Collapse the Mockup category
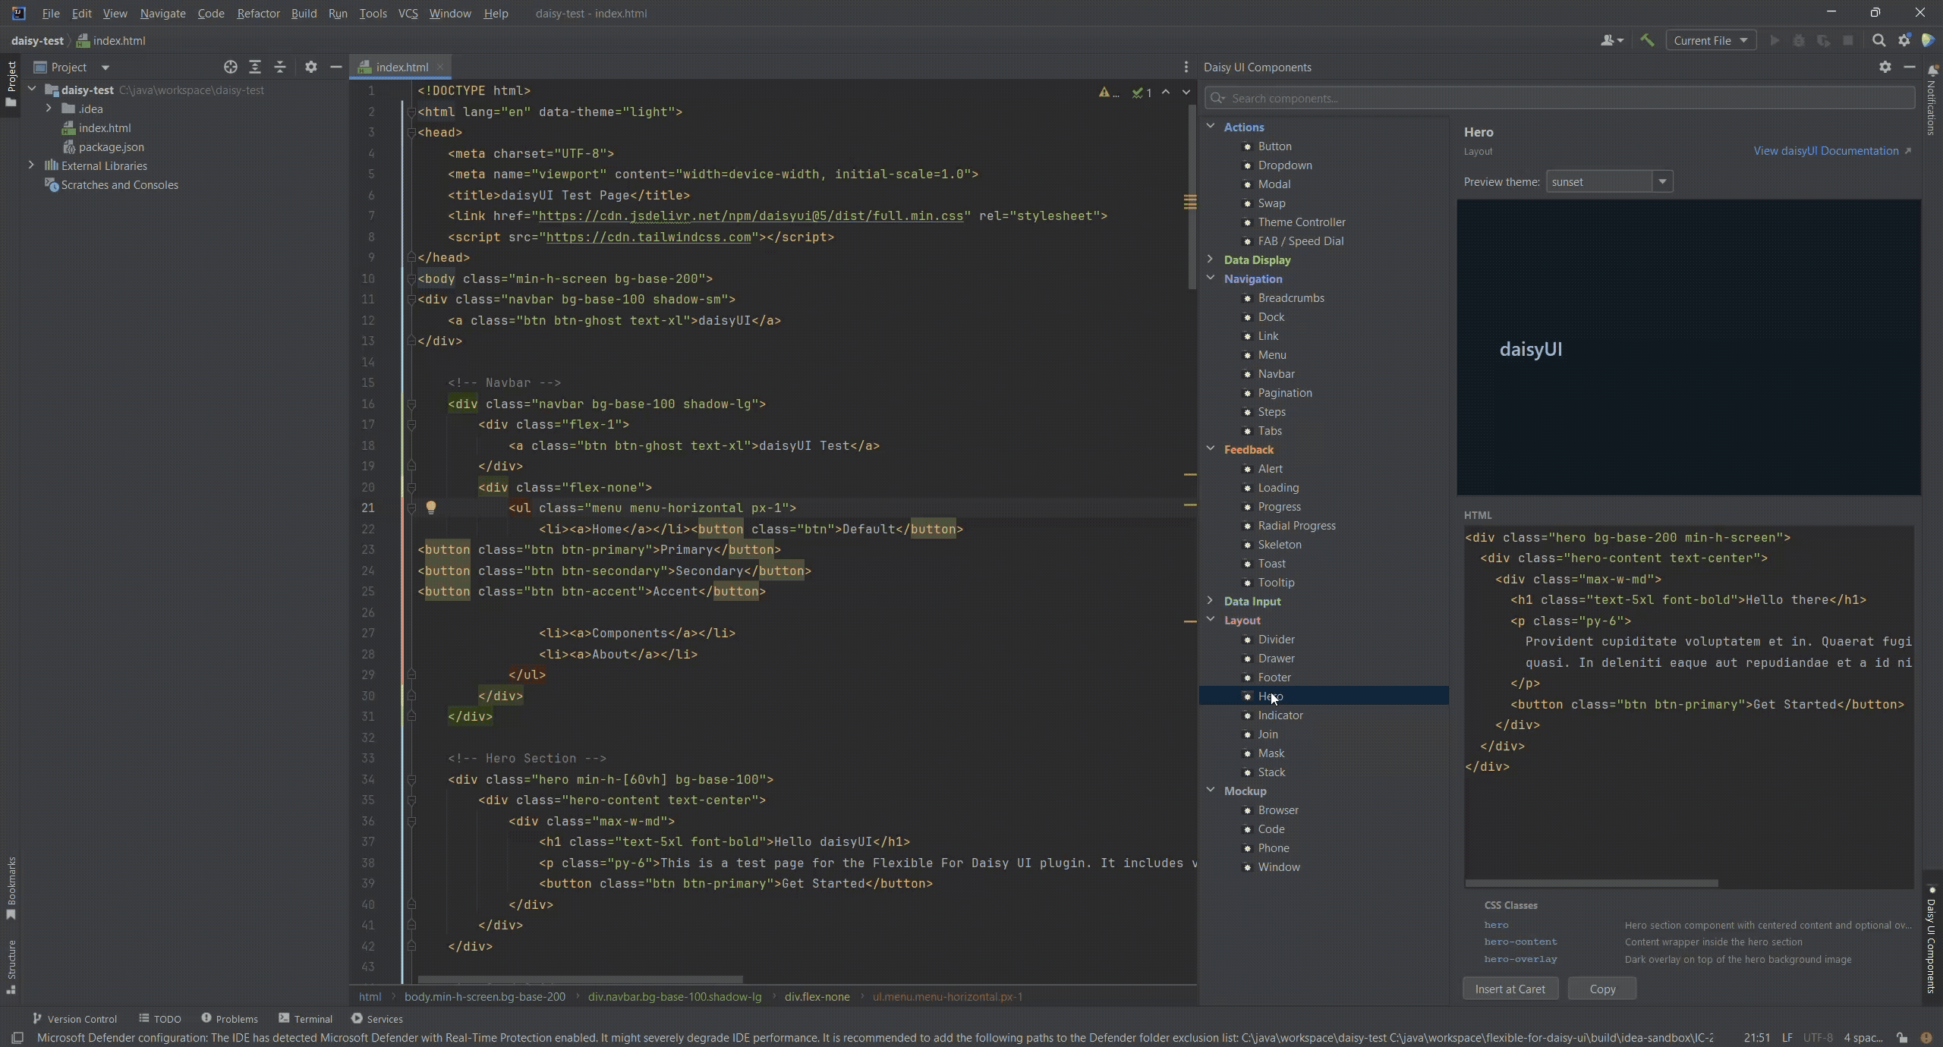Viewport: 1943px width, 1047px height. coord(1211,790)
